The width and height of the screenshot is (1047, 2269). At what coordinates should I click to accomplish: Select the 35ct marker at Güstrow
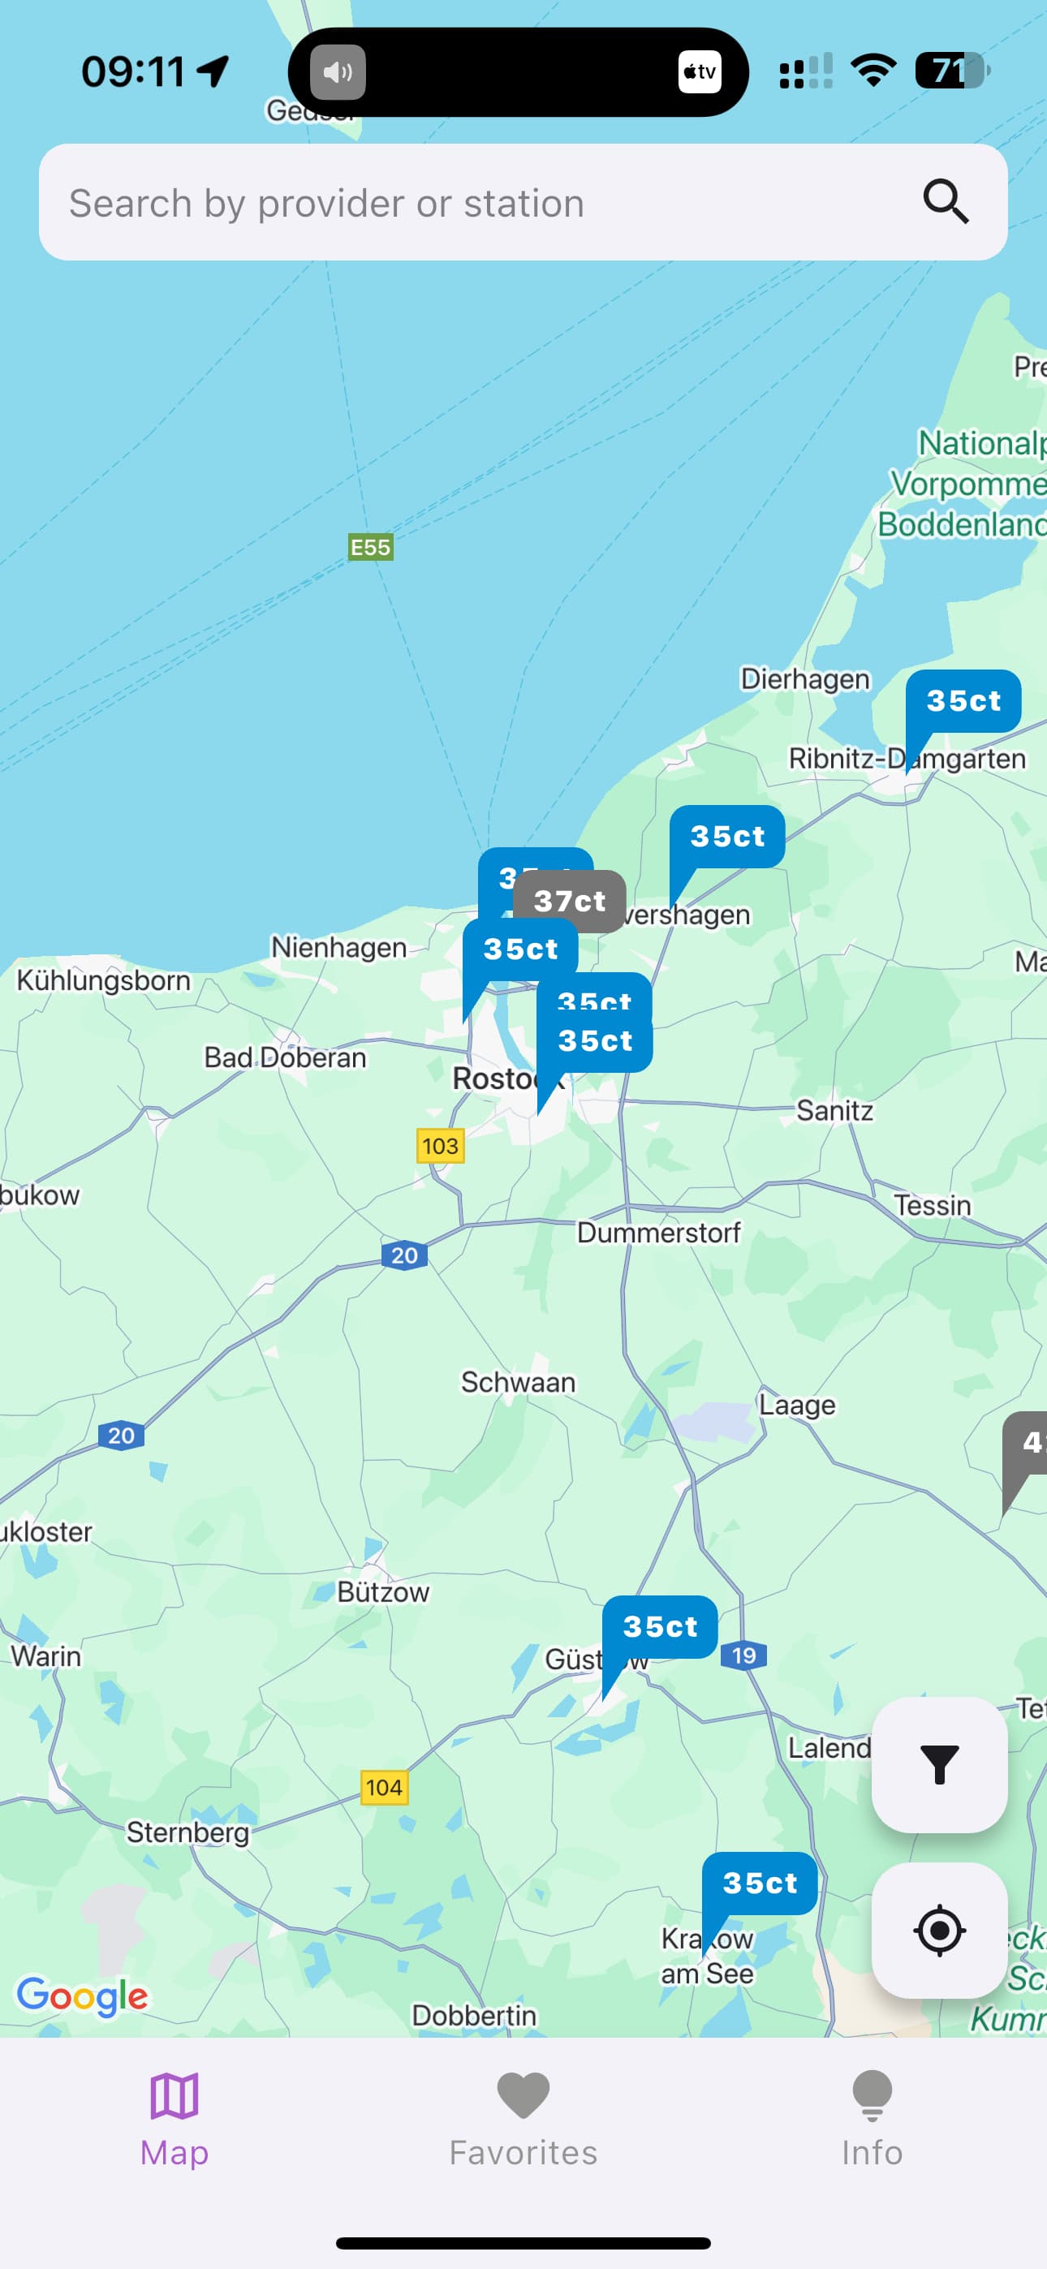660,1627
